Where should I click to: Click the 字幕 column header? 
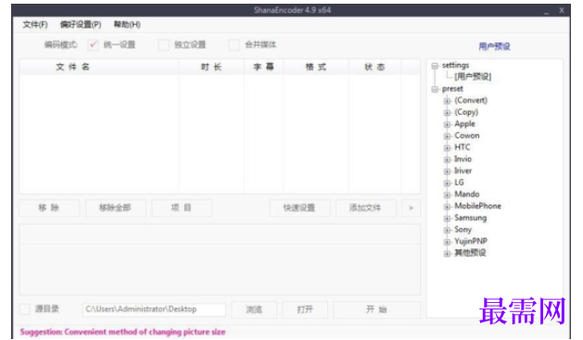[x=263, y=67]
